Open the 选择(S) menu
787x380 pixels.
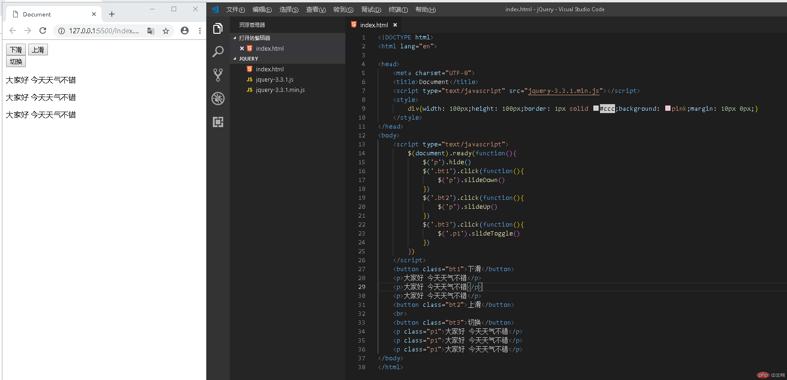pos(288,9)
